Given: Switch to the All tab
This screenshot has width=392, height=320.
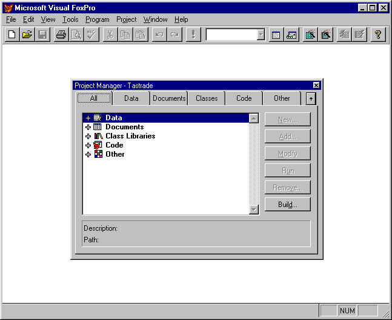Looking at the screenshot, I should pos(94,98).
